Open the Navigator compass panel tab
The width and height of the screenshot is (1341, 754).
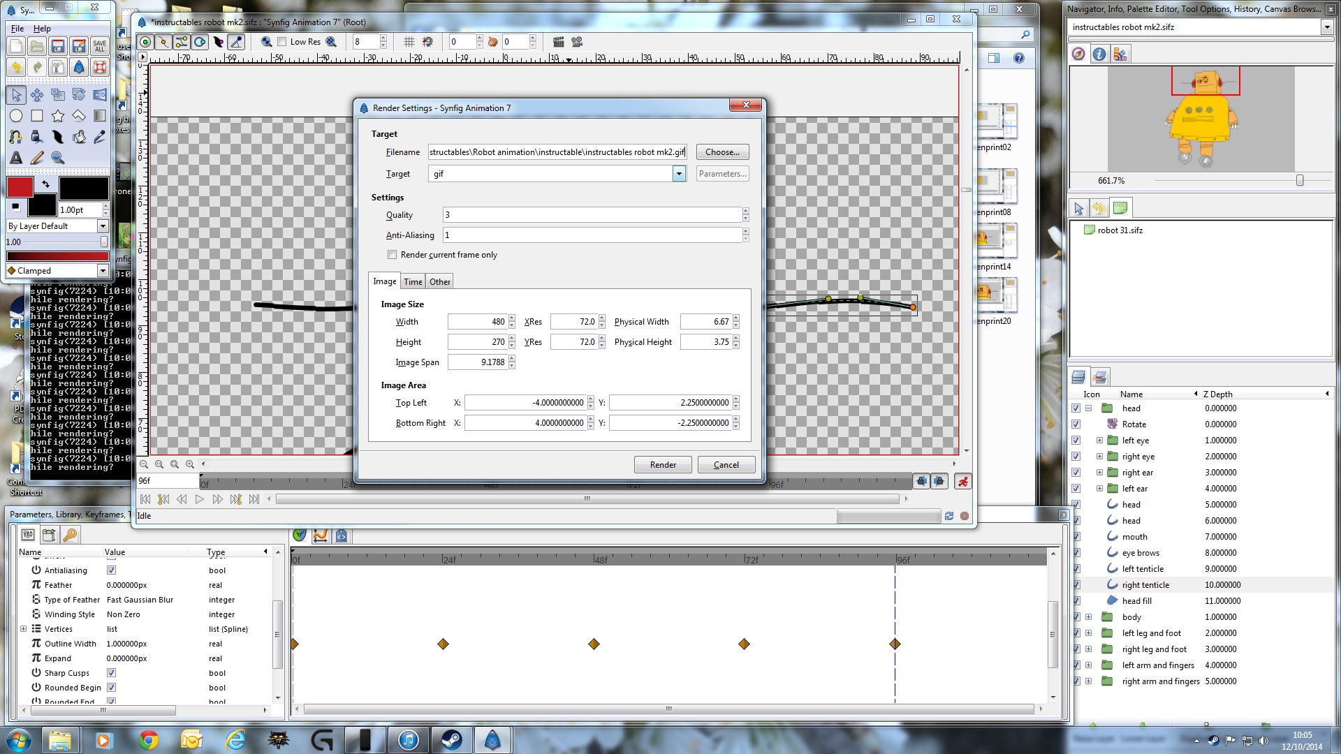(x=1078, y=54)
